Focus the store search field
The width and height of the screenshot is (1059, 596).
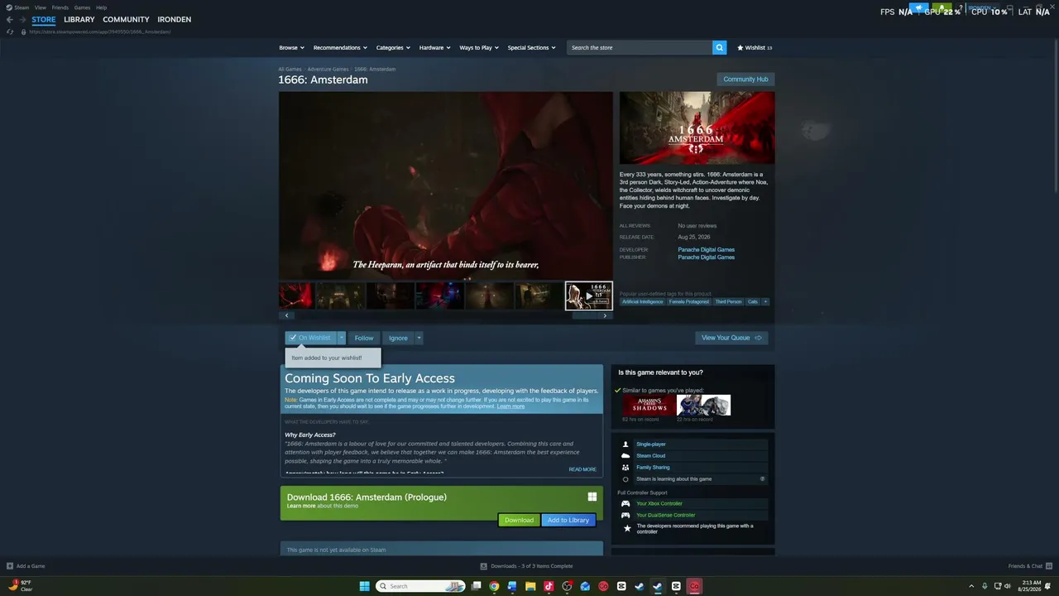point(640,47)
